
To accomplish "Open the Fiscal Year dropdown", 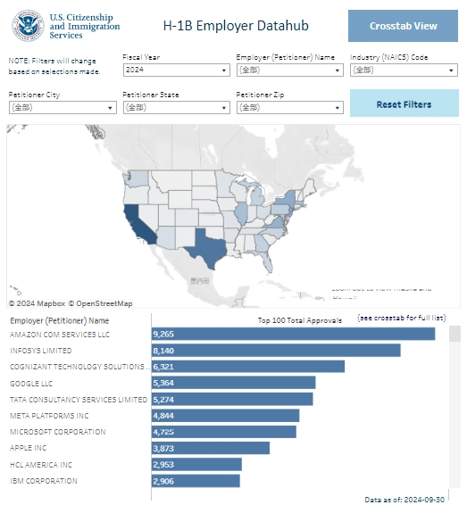I will coord(176,70).
